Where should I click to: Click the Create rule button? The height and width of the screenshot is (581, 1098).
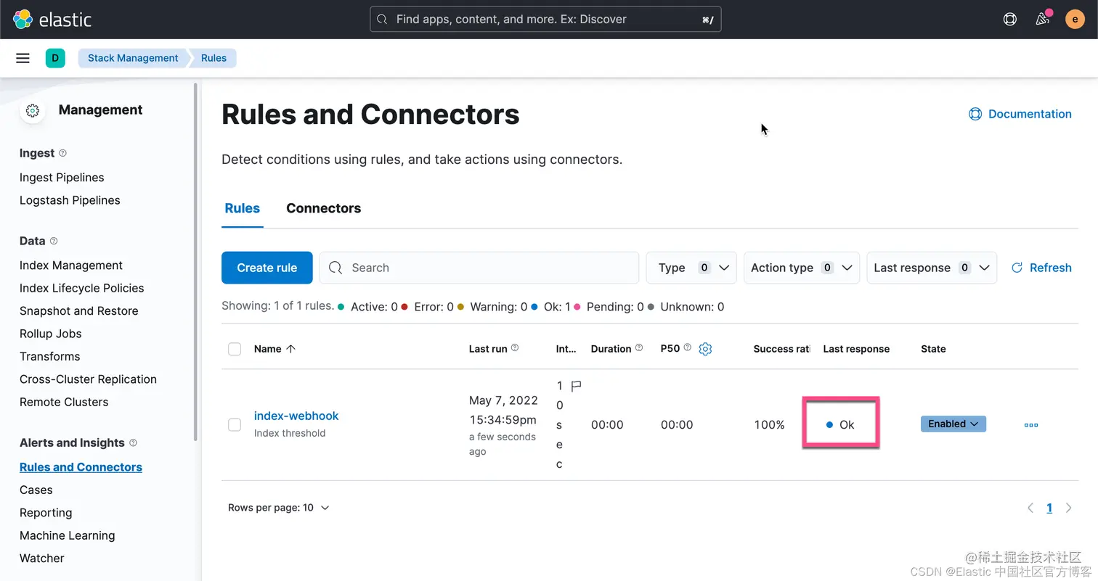[267, 268]
